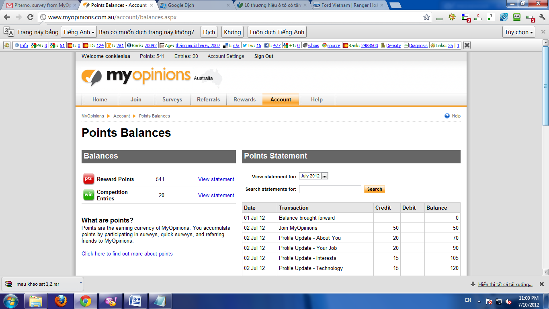Screen dimensions: 549x309
Task: Click the SEOquake Density link
Action: point(393,45)
